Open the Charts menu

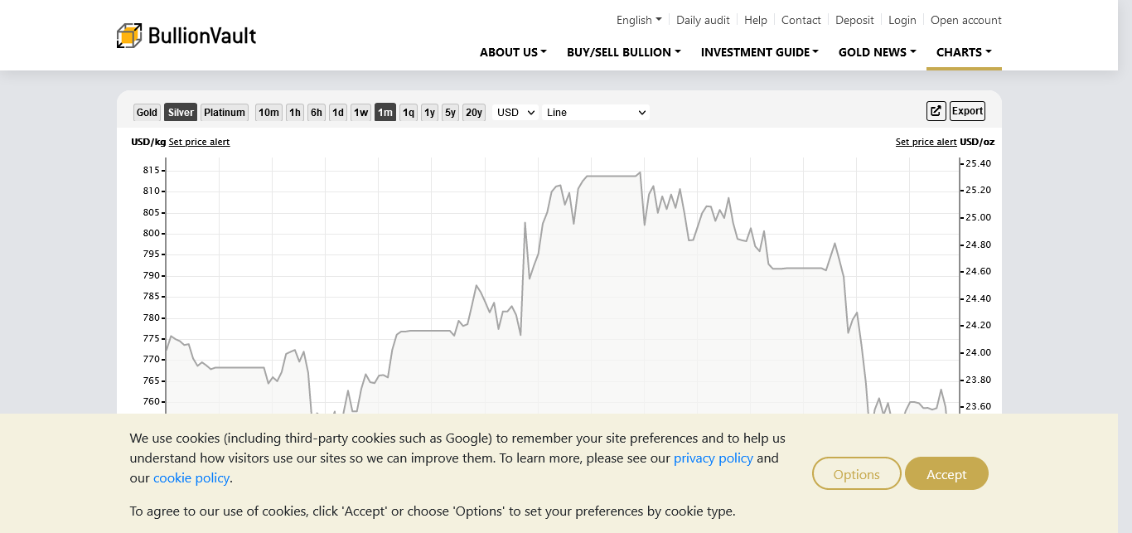(963, 52)
